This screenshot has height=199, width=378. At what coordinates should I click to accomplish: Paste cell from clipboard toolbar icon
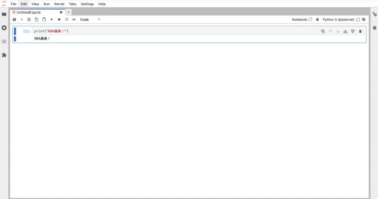click(x=44, y=20)
